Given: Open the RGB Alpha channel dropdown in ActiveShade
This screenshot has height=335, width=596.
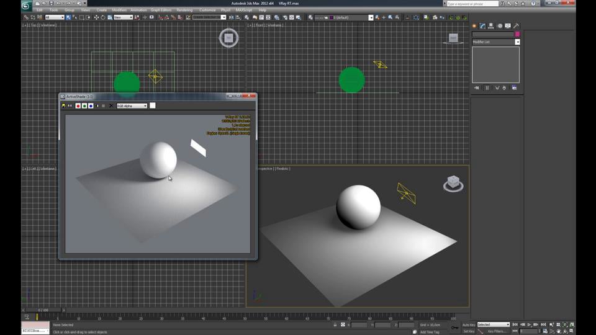Looking at the screenshot, I should [132, 106].
